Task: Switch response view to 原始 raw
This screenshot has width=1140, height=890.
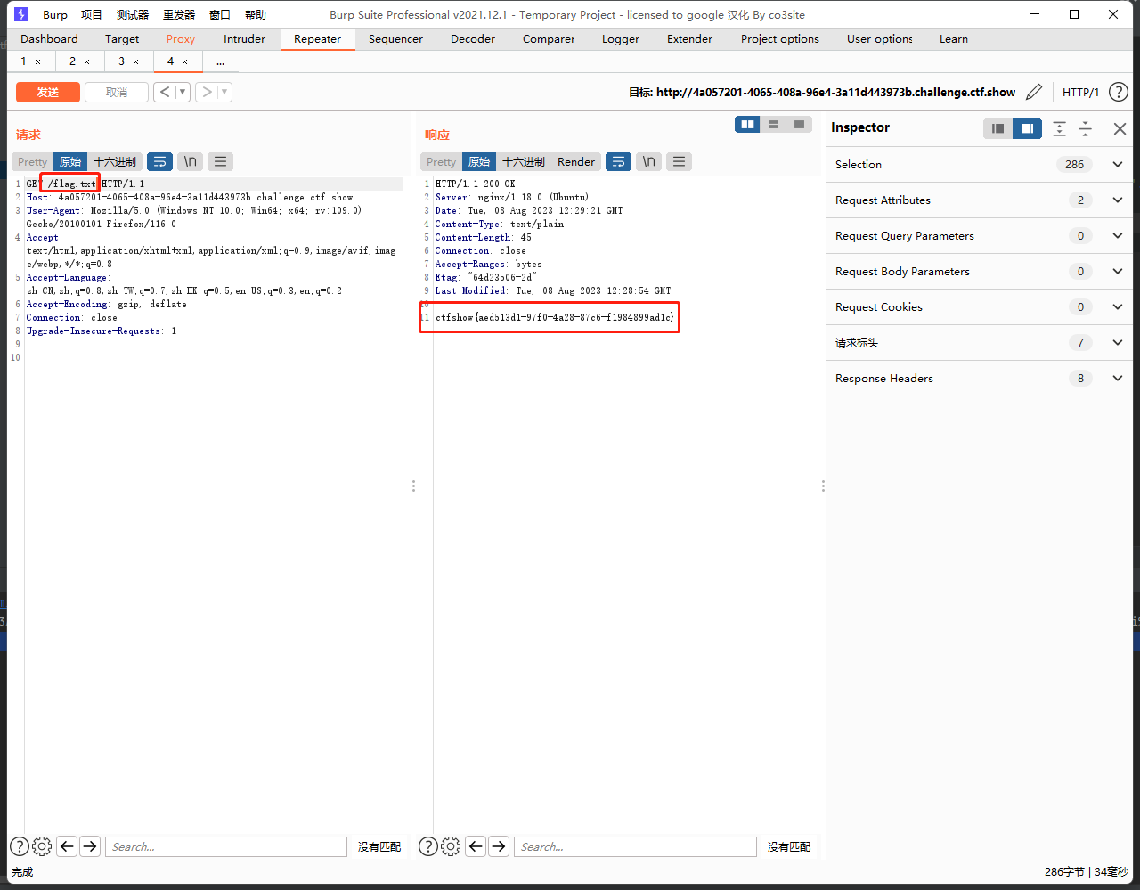Action: pyautogui.click(x=479, y=161)
